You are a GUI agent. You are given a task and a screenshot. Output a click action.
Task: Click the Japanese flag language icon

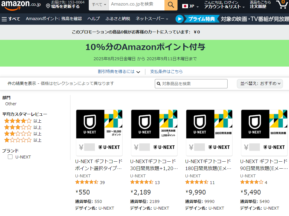pos(185,5)
